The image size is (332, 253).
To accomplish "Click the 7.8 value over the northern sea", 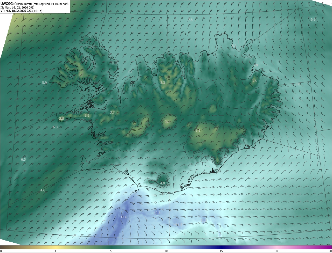I will [190, 20].
